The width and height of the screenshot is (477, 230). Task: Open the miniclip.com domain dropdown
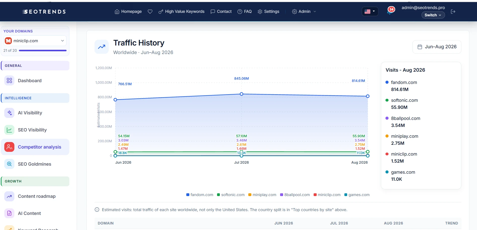coord(35,41)
